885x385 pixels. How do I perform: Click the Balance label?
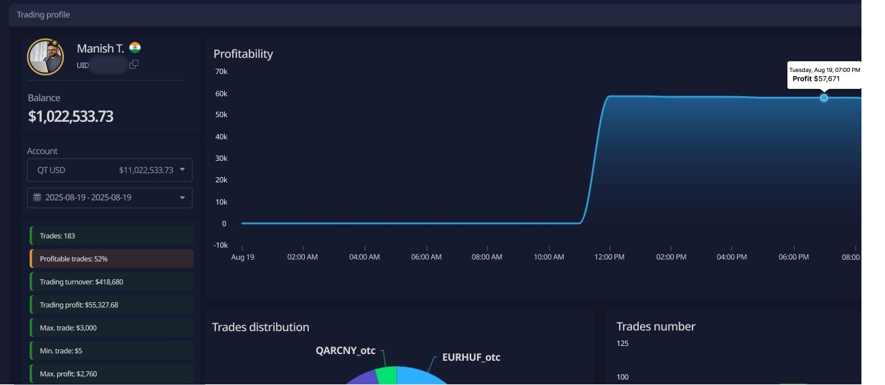pos(44,98)
